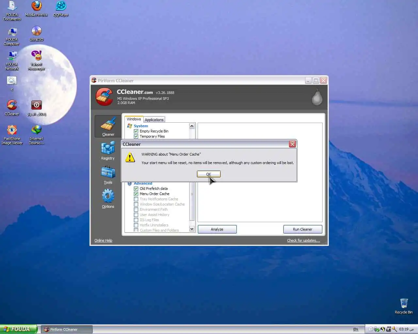The width and height of the screenshot is (418, 334).
Task: Uncheck Temporary Files option
Action: coord(136,136)
